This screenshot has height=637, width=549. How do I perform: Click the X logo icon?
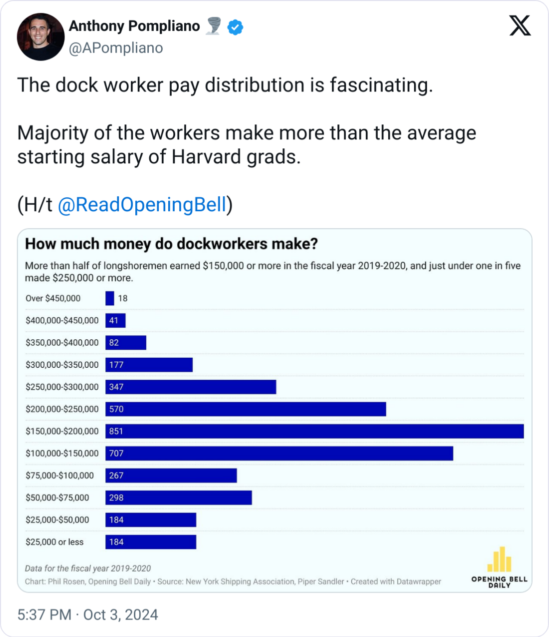point(520,25)
